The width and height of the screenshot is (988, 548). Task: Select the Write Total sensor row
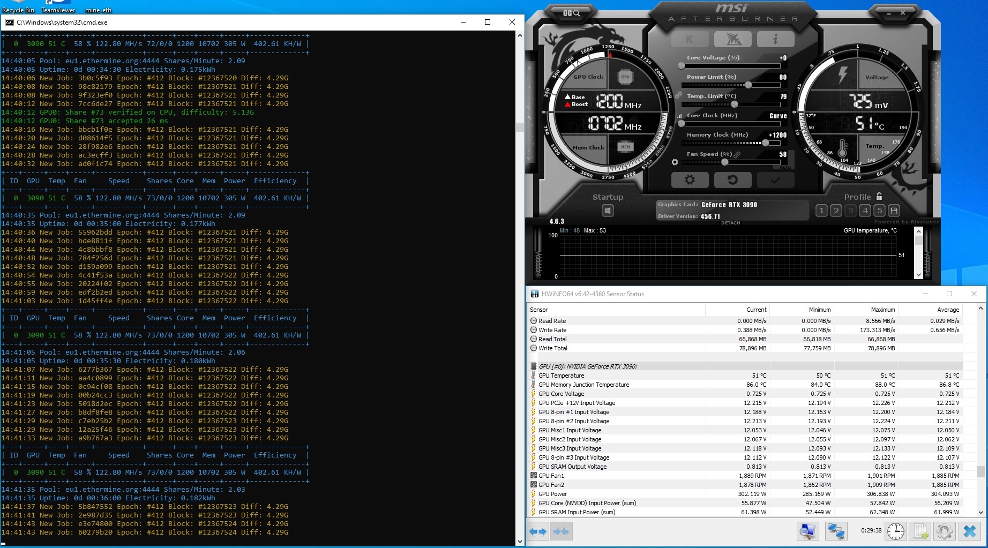click(x=745, y=348)
